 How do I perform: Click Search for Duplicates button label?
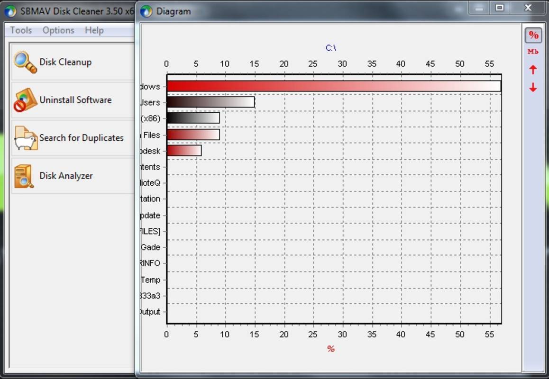click(x=82, y=138)
